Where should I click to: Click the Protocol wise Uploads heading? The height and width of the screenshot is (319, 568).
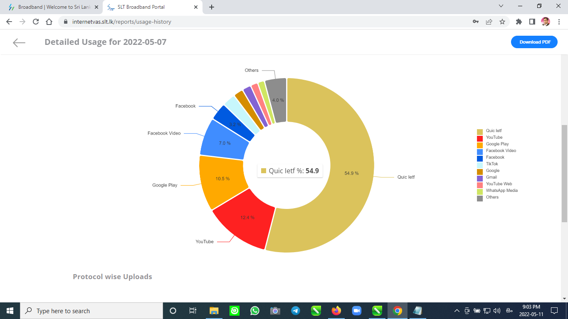112,277
